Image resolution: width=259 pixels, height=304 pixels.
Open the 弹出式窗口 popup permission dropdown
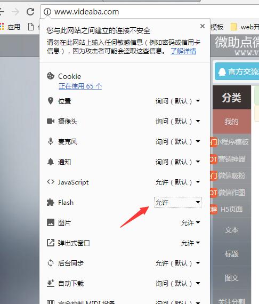tap(190, 243)
